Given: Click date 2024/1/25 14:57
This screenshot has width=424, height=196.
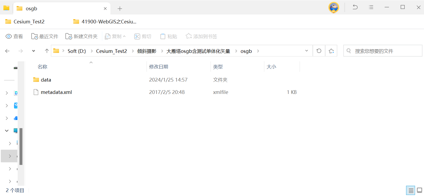Looking at the screenshot, I should (x=168, y=80).
